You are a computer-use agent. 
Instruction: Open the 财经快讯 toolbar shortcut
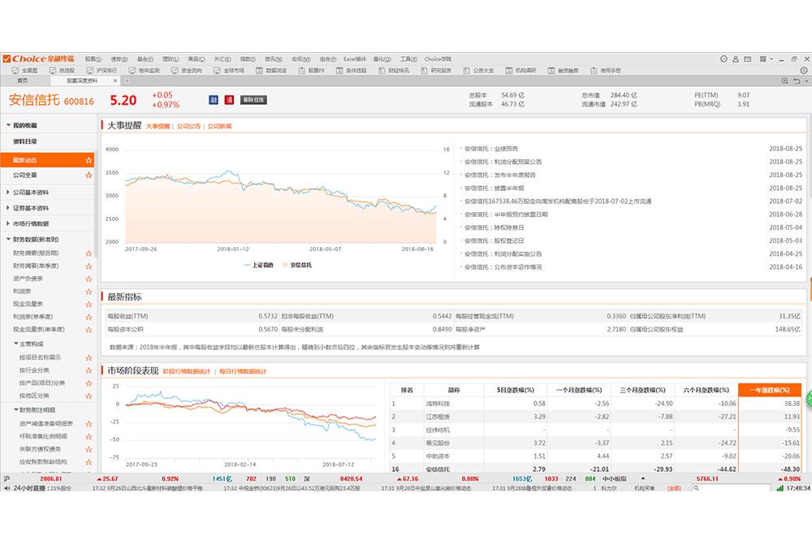point(394,70)
